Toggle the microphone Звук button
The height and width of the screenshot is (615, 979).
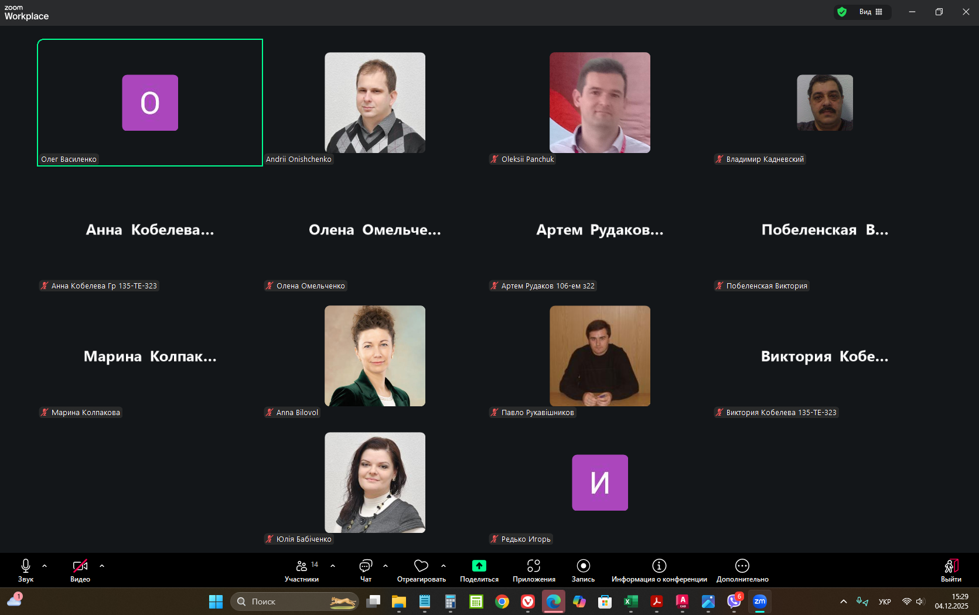(26, 570)
